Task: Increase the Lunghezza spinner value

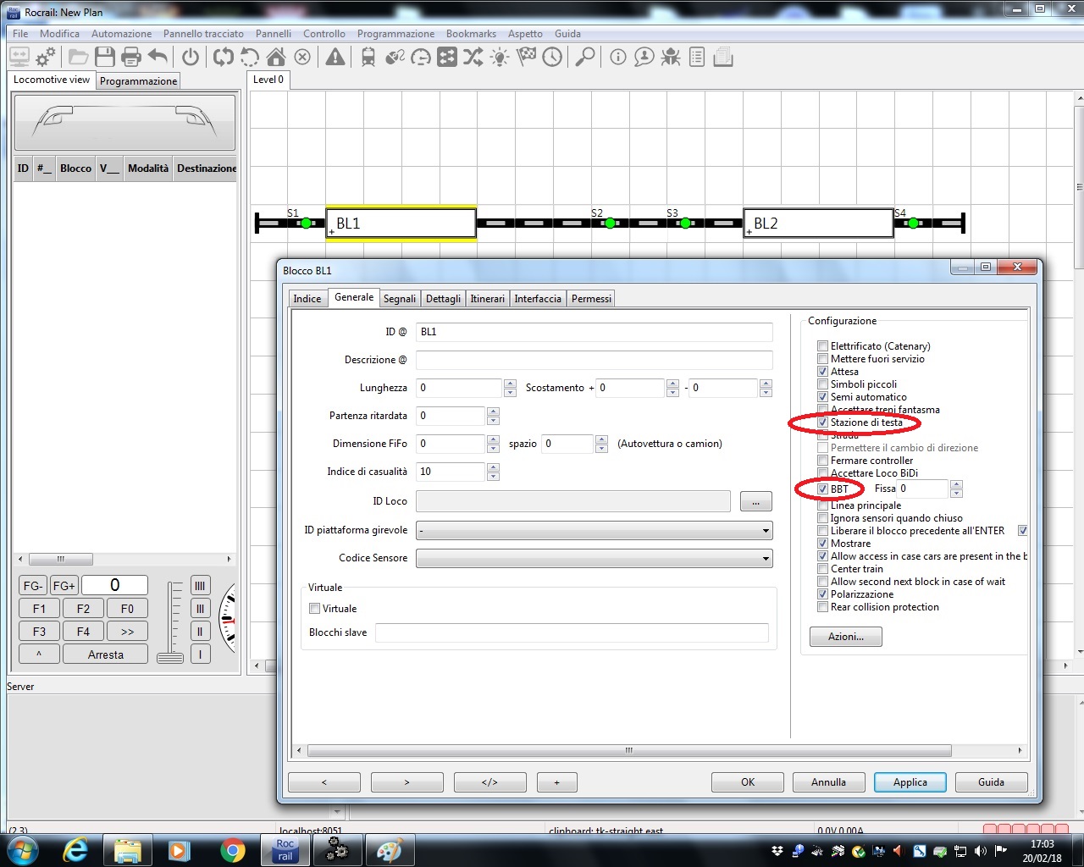Action: pos(510,384)
